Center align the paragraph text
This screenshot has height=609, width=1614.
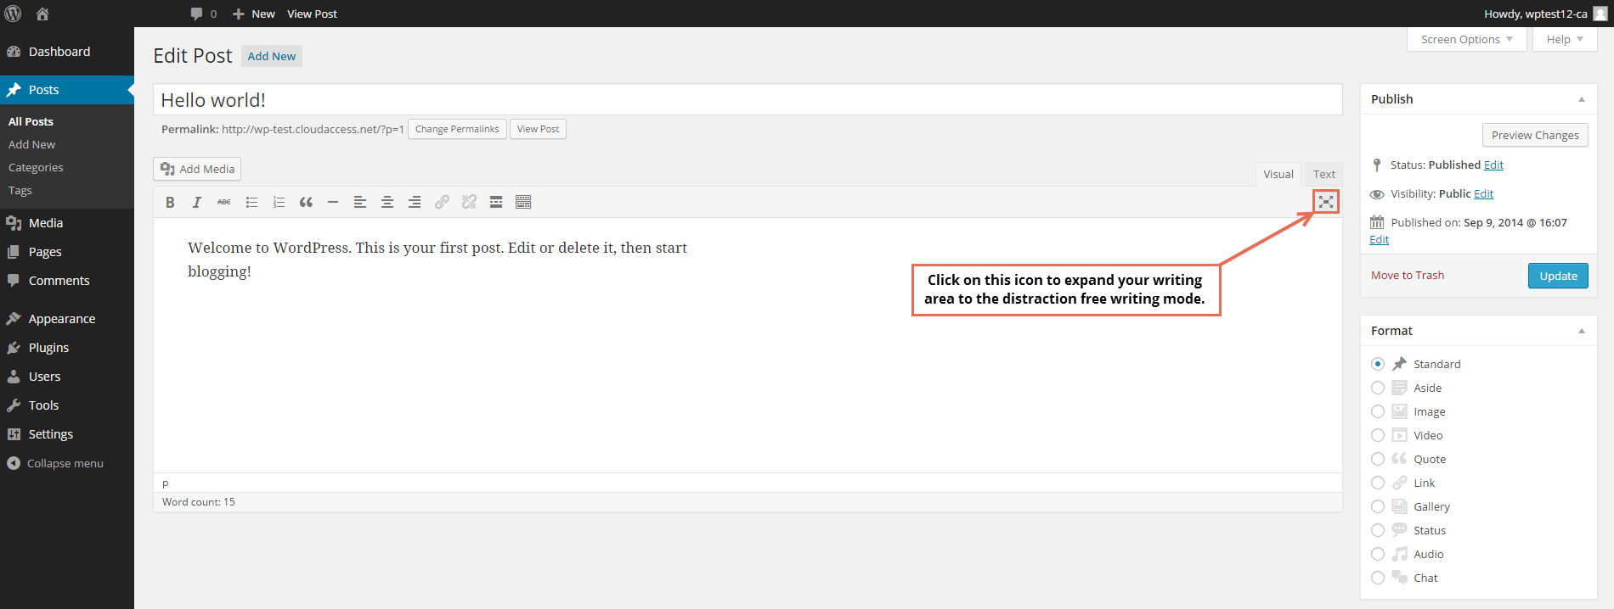click(387, 202)
